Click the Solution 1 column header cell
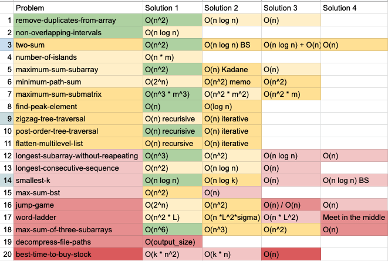The height and width of the screenshot is (261, 388). [173, 8]
